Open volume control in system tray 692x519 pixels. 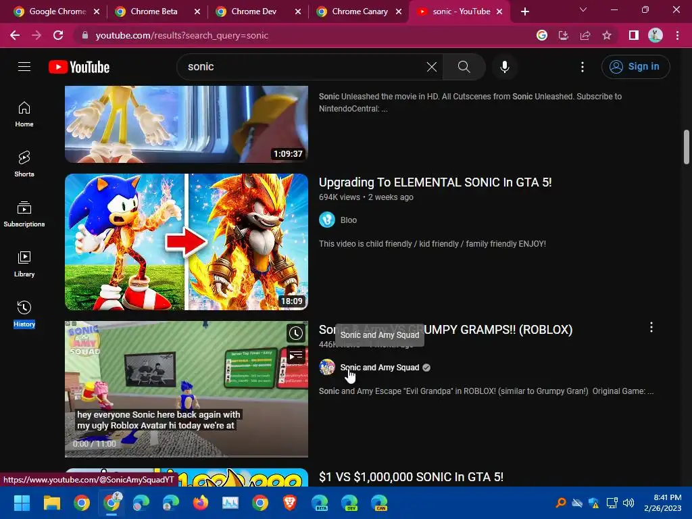[x=628, y=503]
